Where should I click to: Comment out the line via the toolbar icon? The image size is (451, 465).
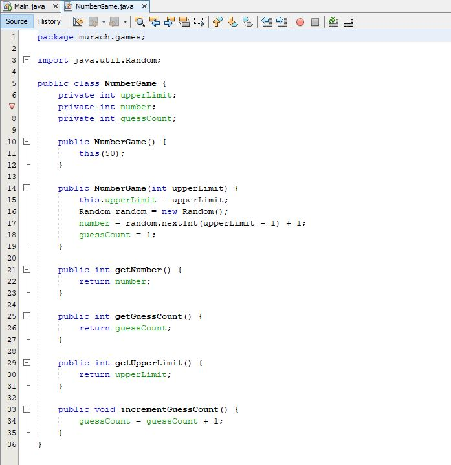pos(334,21)
